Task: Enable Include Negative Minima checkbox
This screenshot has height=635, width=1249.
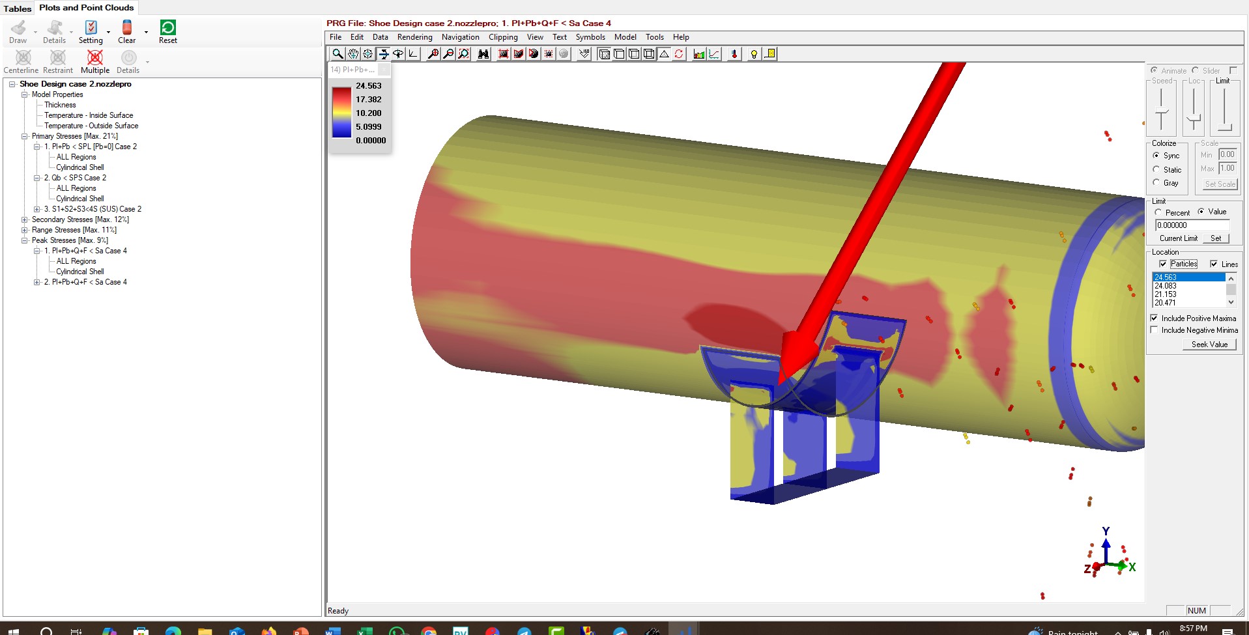Action: (1155, 330)
